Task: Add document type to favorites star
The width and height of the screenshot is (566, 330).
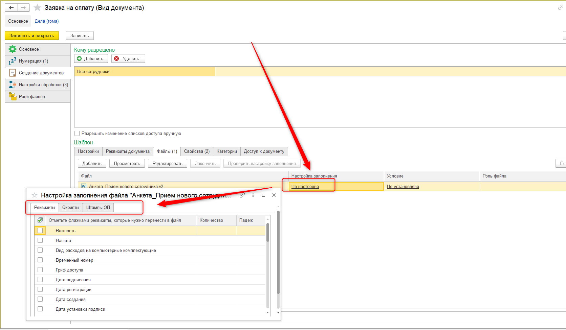Action: point(37,7)
